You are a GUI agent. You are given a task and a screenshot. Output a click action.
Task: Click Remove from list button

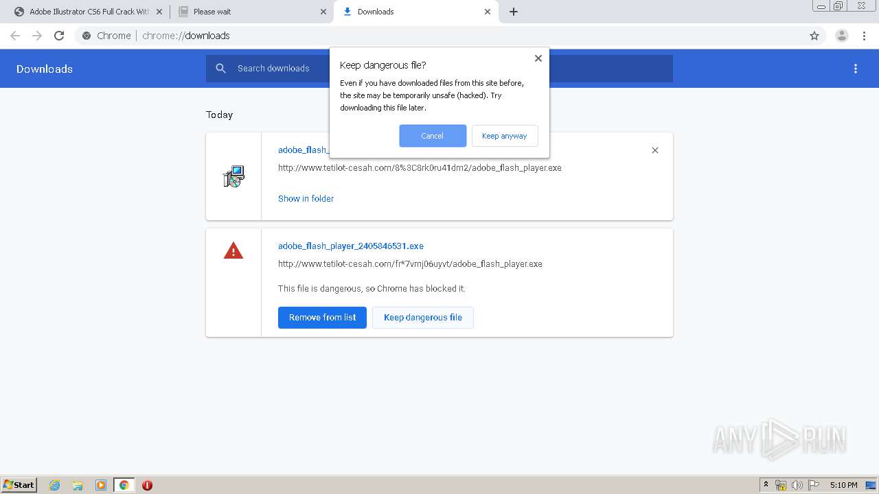click(322, 318)
